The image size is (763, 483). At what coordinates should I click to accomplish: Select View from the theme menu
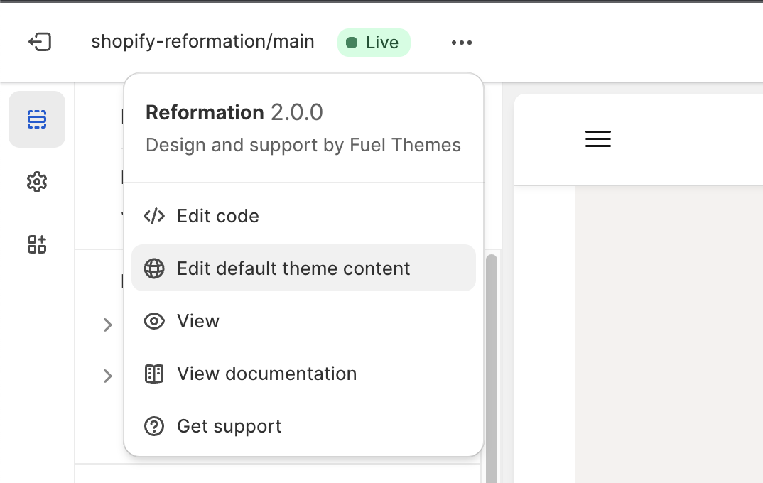click(197, 321)
